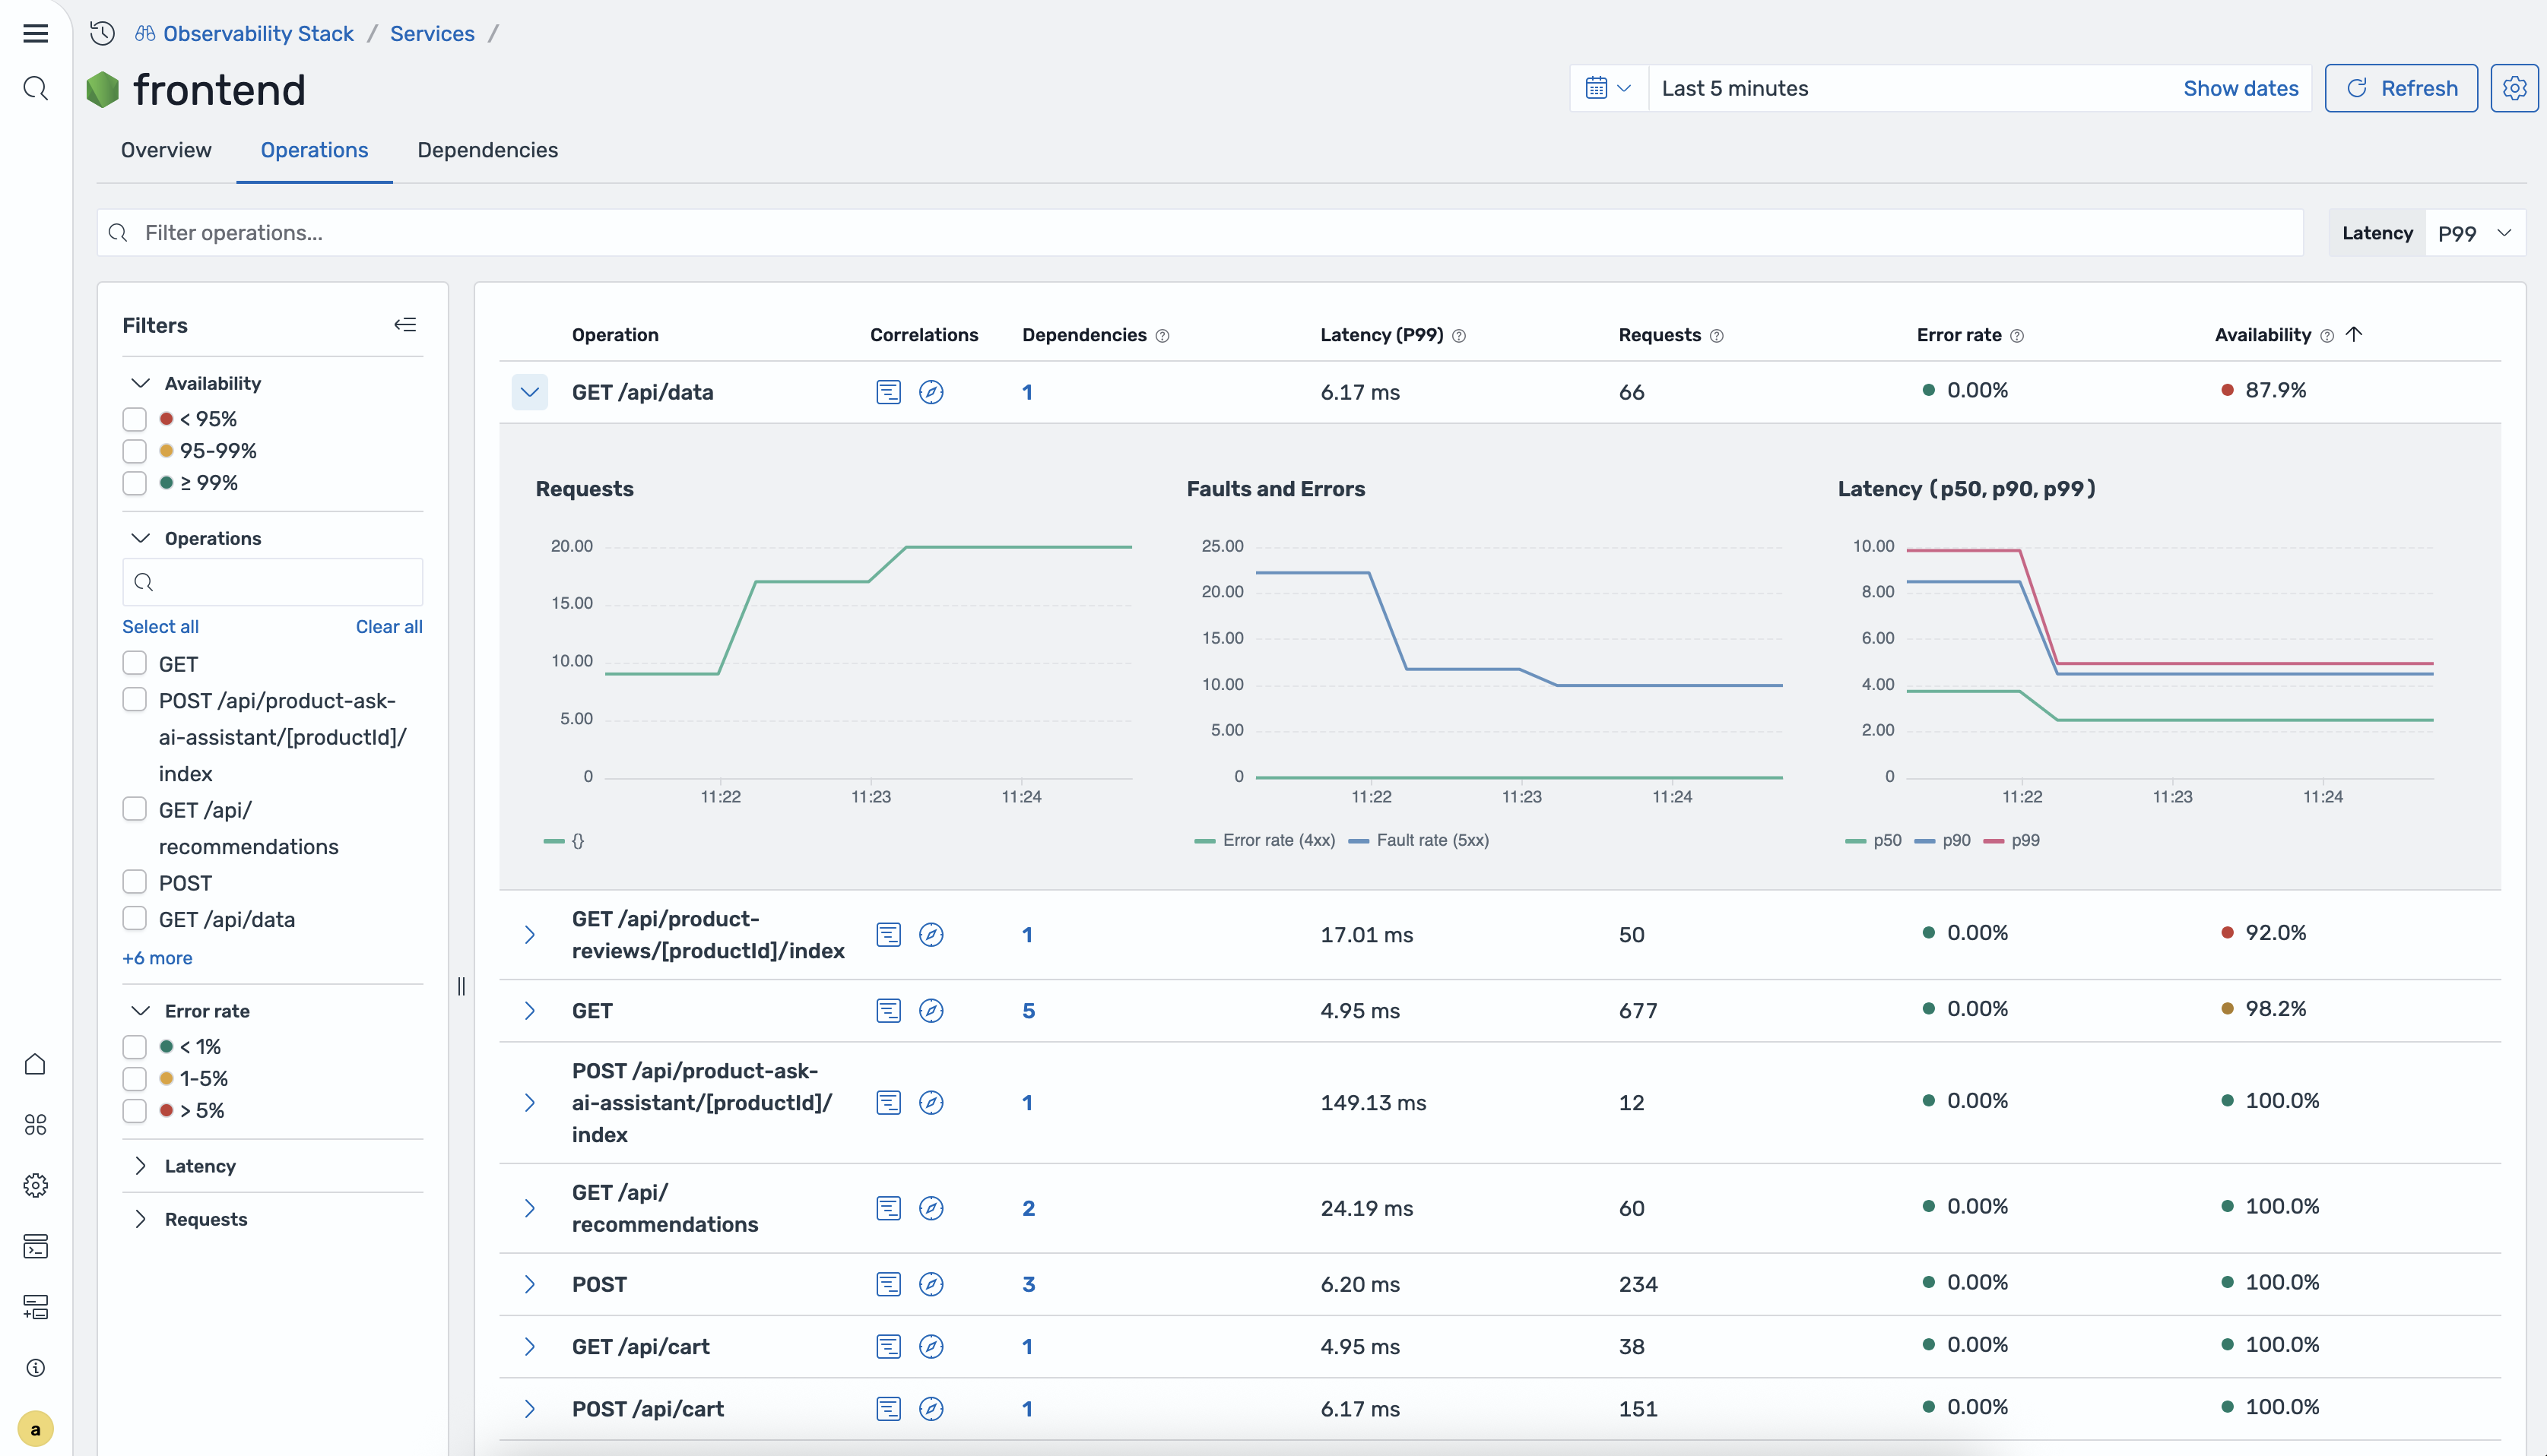Image resolution: width=2547 pixels, height=1456 pixels.
Task: Open the trace compass icon for GET /api/data
Action: pos(932,392)
